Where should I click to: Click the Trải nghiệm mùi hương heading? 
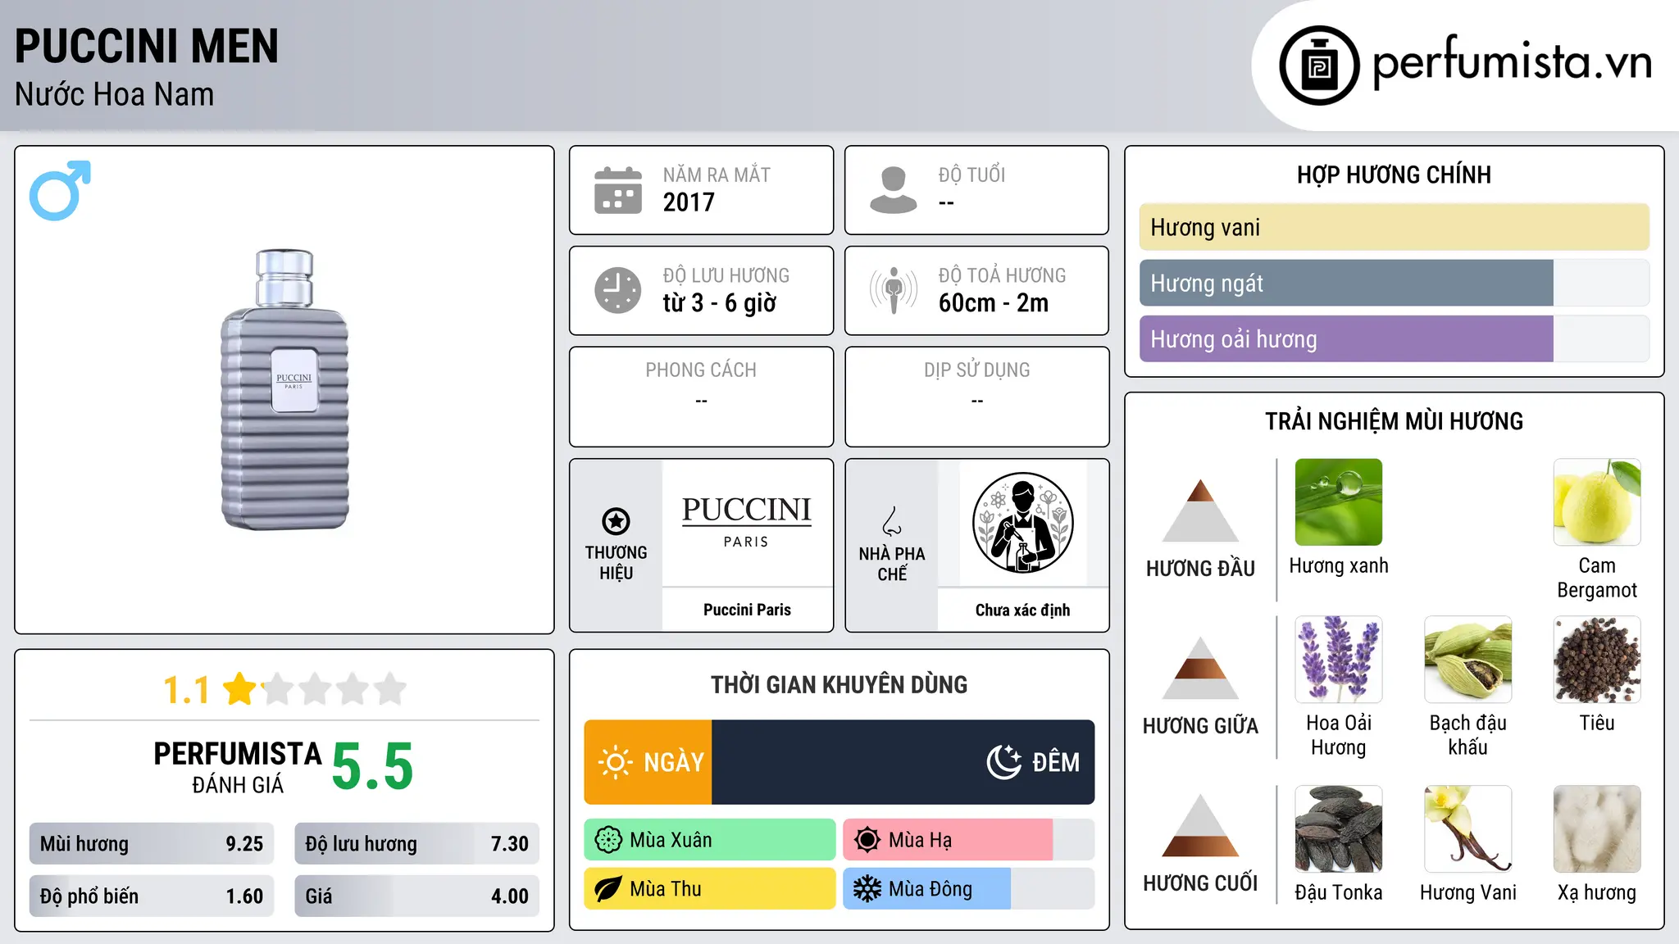(1395, 421)
